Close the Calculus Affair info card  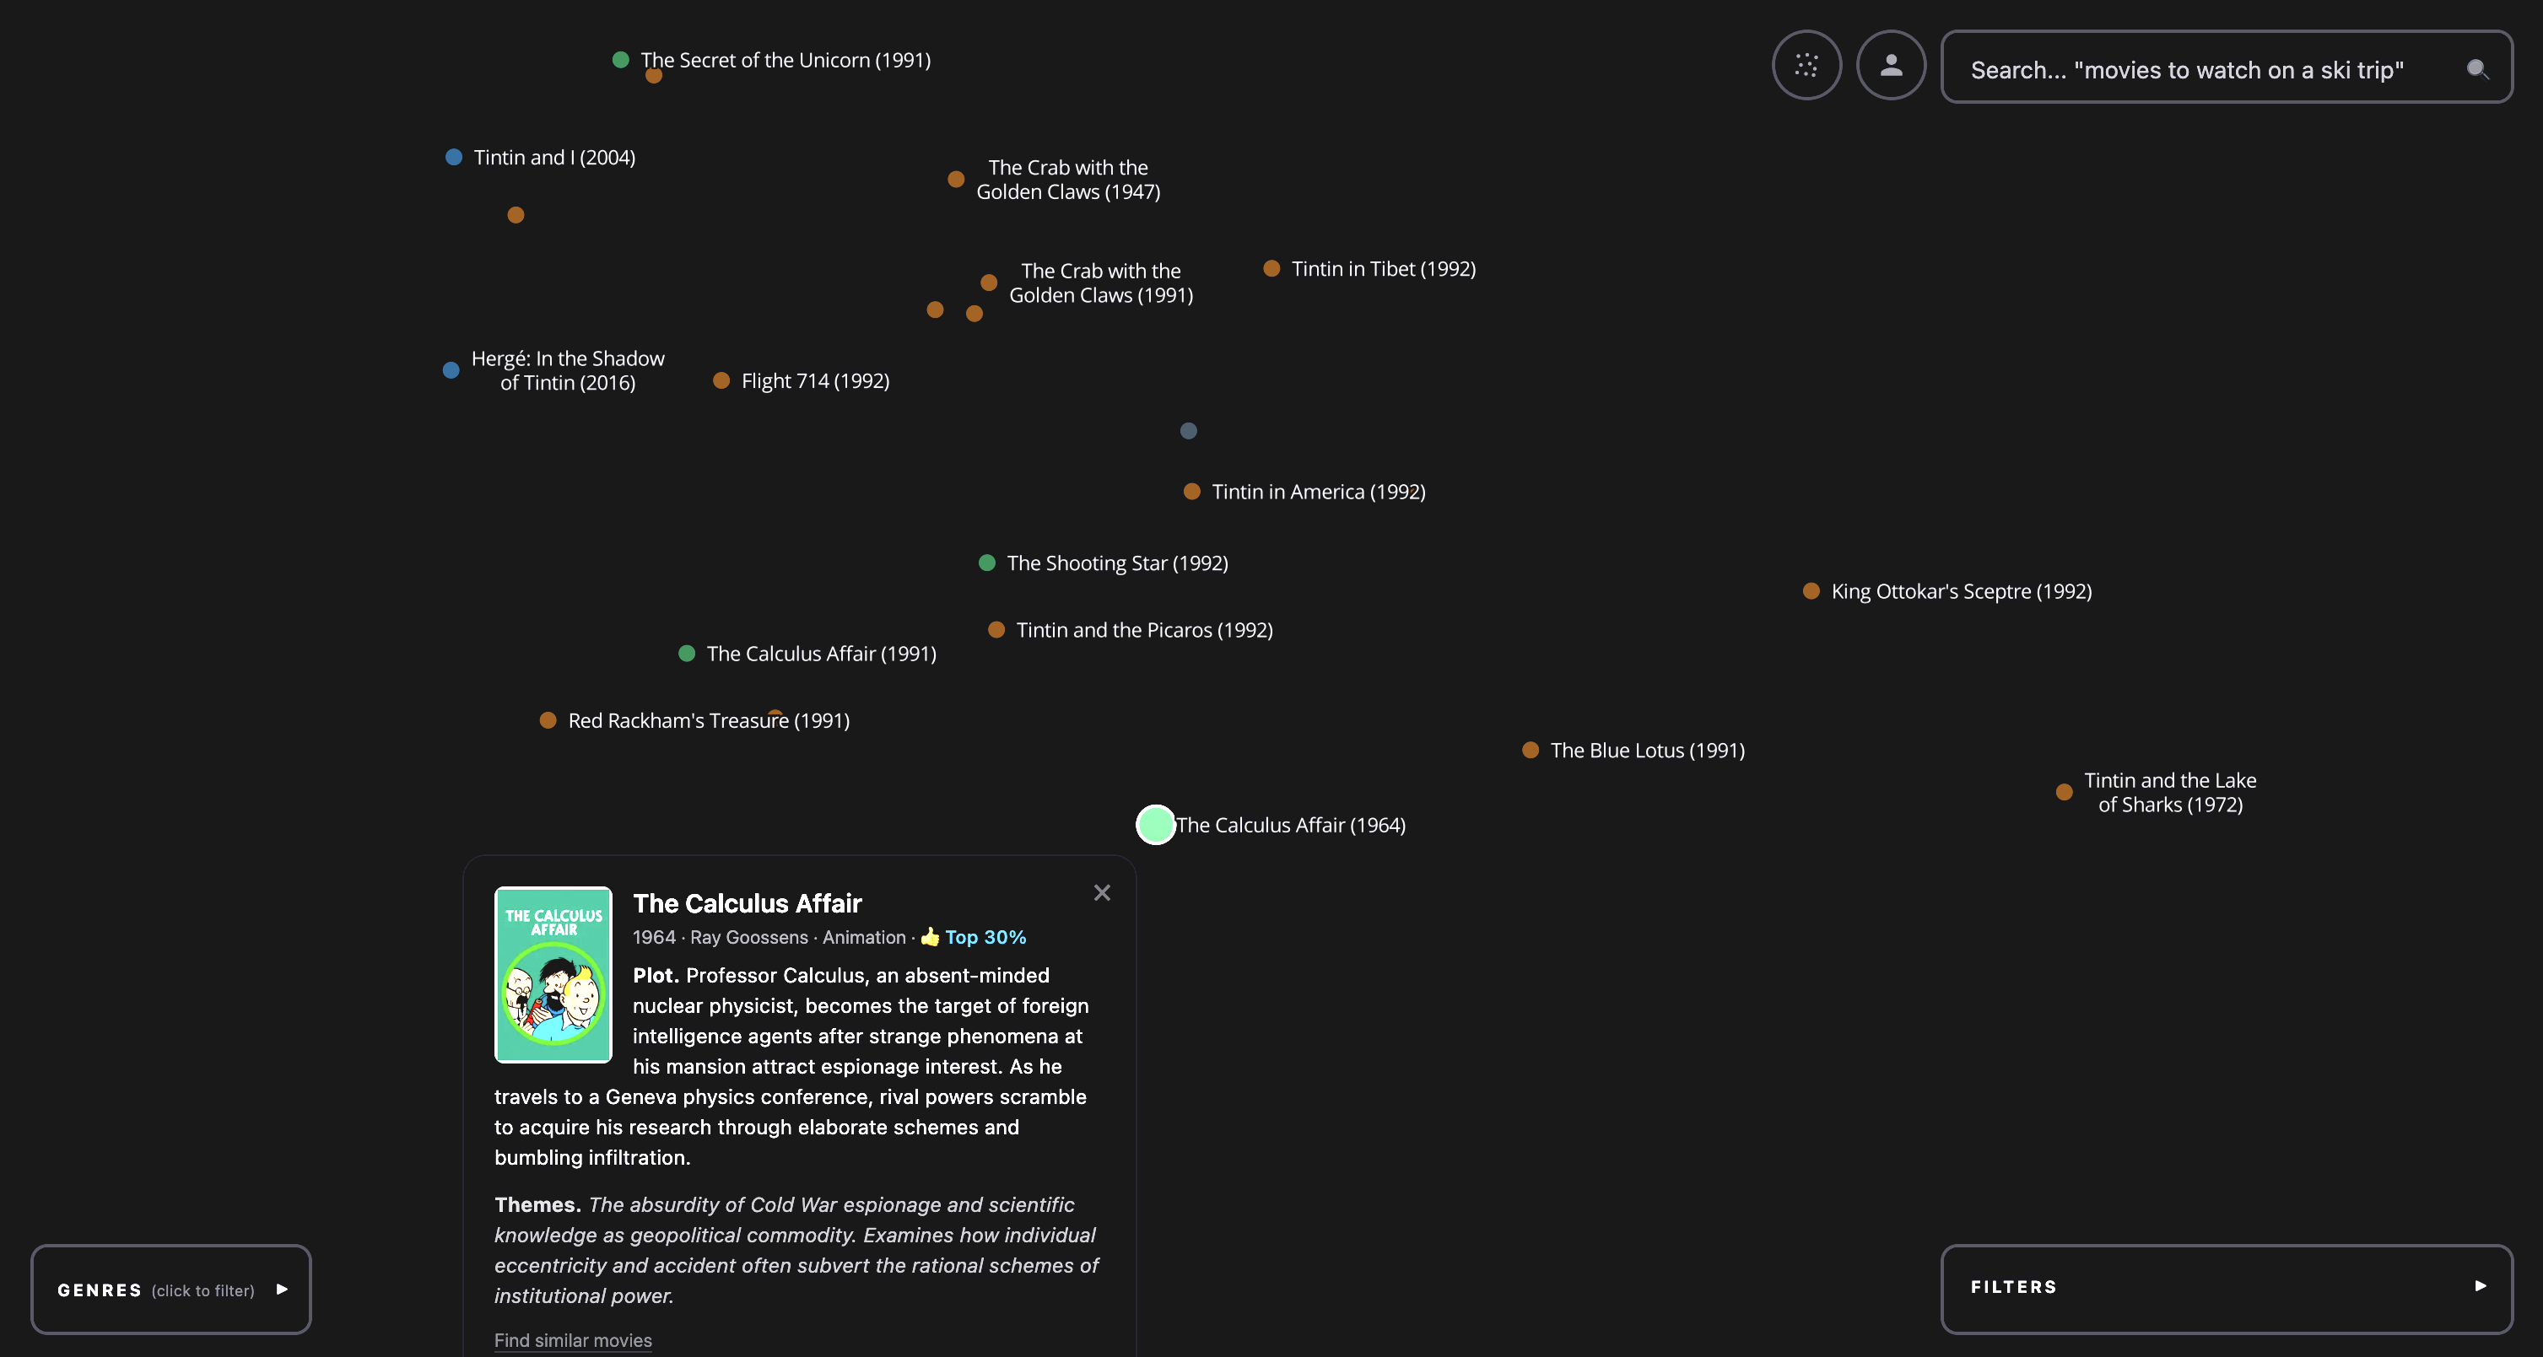click(x=1102, y=892)
